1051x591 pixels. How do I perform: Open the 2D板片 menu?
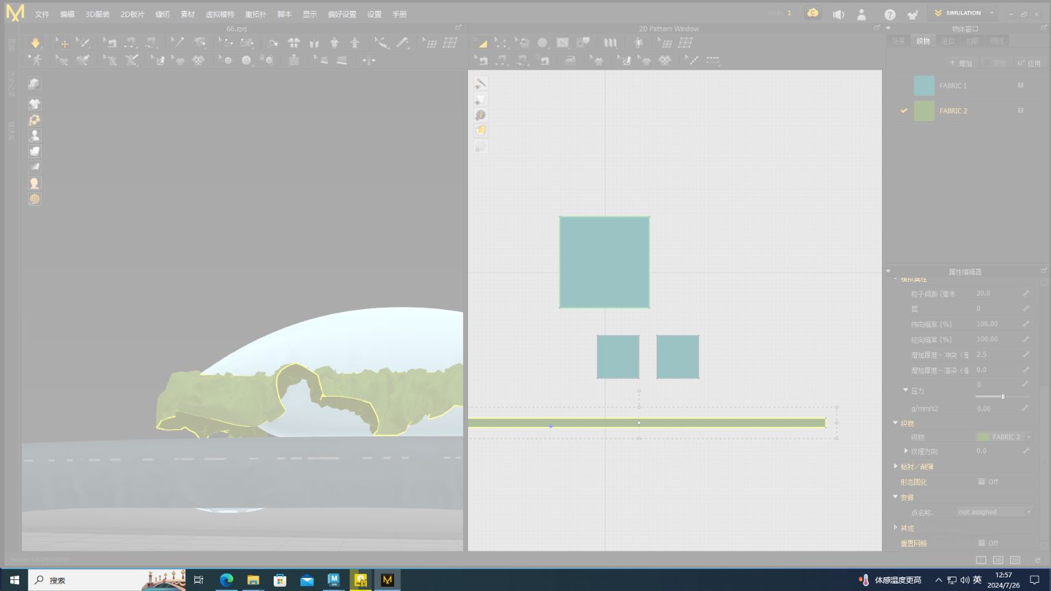point(132,14)
